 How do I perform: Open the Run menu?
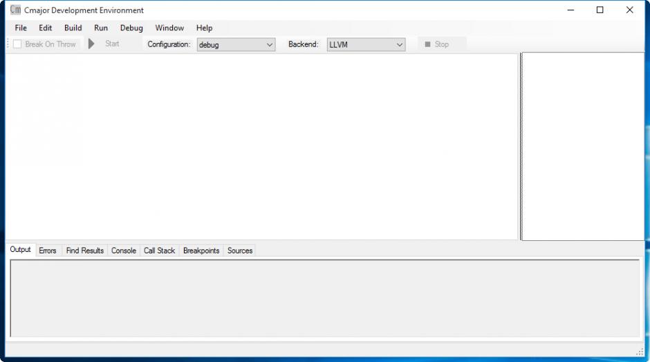pyautogui.click(x=101, y=28)
